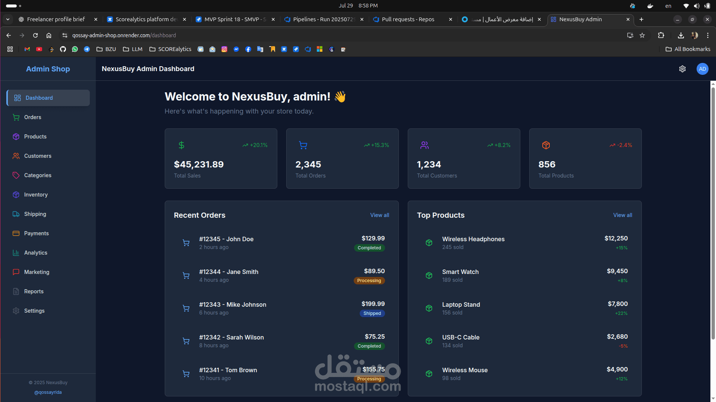716x402 pixels.
Task: Click the browser address bar URL
Action: click(x=124, y=35)
